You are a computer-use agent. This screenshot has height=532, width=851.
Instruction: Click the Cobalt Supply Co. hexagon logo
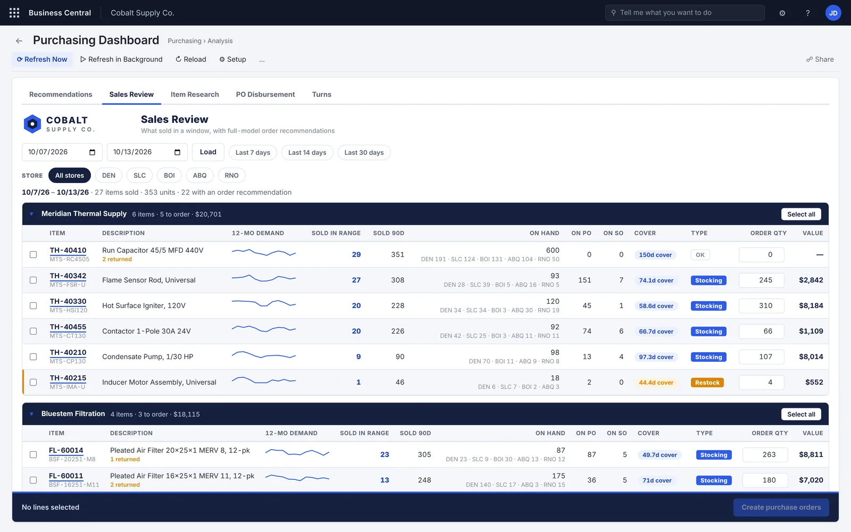point(32,124)
